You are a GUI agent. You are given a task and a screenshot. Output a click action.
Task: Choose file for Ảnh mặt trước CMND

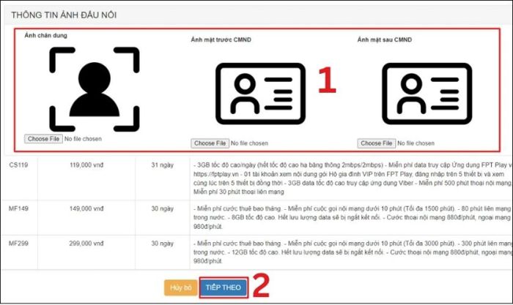[210, 143]
